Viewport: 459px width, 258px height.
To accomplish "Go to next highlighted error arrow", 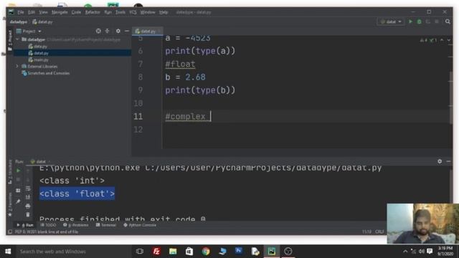I will pos(449,40).
